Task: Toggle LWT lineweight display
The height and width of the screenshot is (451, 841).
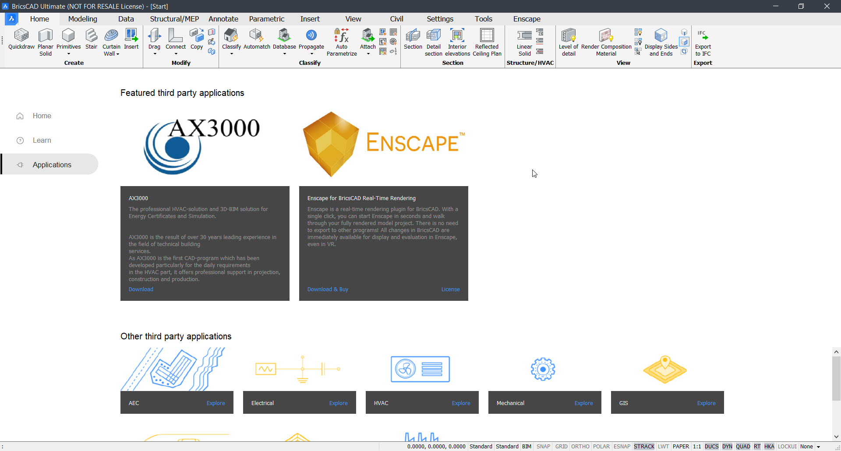Action: click(663, 447)
